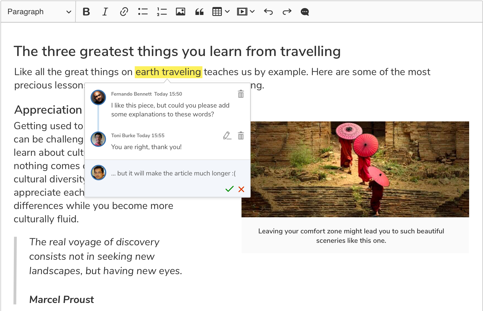The height and width of the screenshot is (311, 483).
Task: Toggle italic formatting
Action: click(x=105, y=11)
